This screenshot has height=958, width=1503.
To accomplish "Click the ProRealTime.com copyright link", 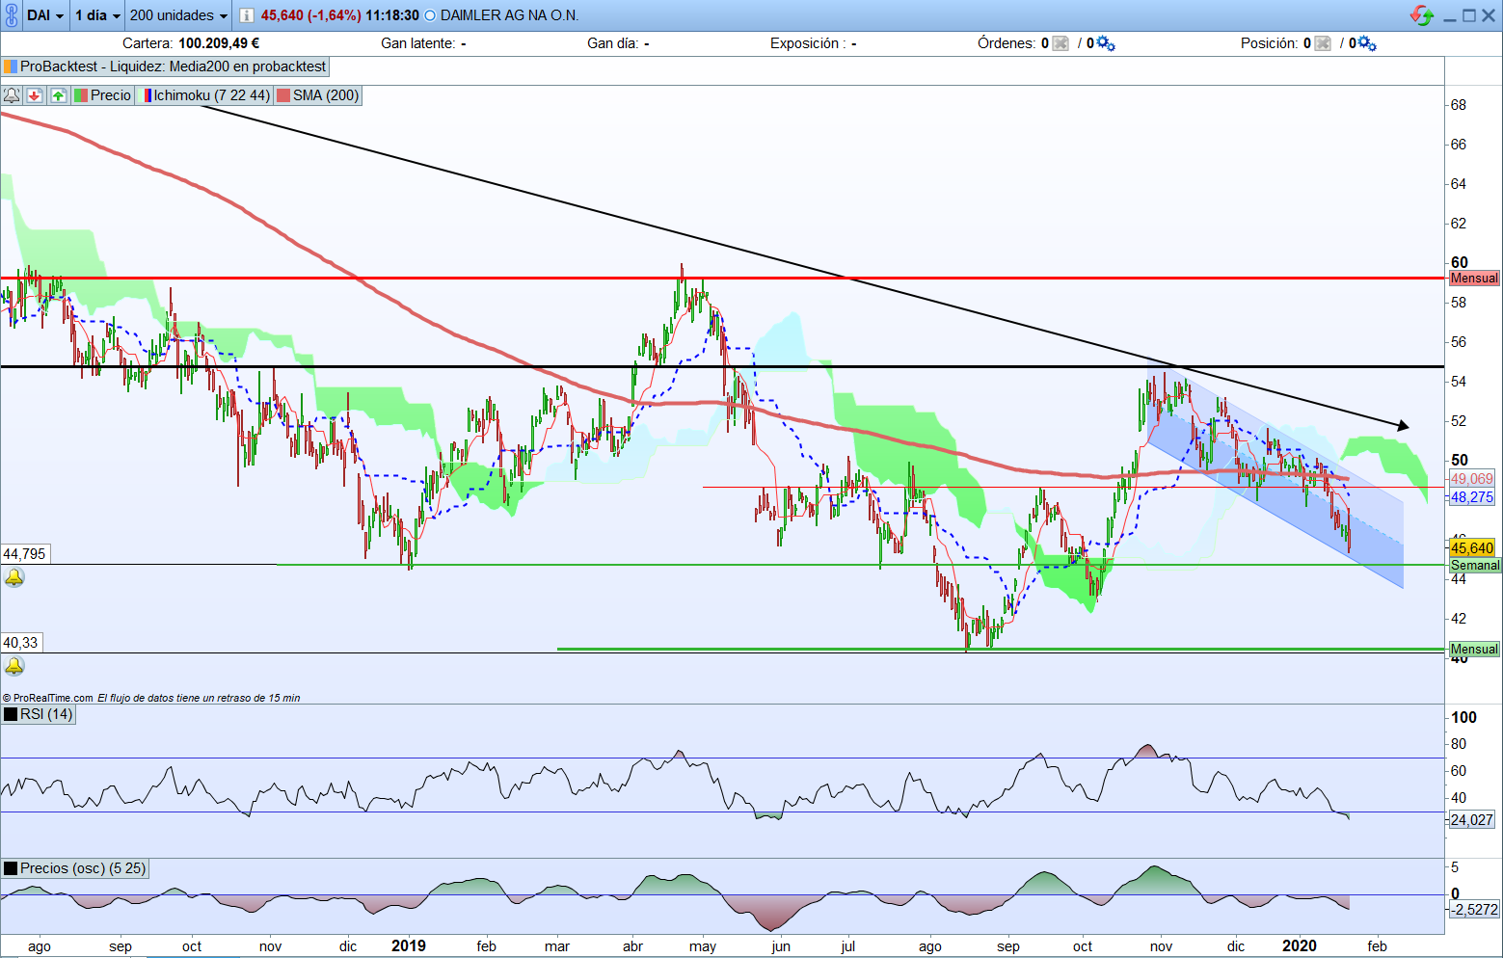I will coord(48,698).
